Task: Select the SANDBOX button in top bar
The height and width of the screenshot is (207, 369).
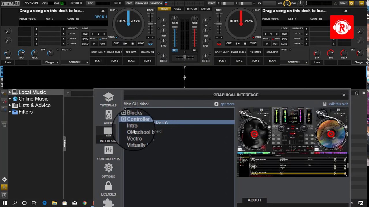Action: (156, 3)
